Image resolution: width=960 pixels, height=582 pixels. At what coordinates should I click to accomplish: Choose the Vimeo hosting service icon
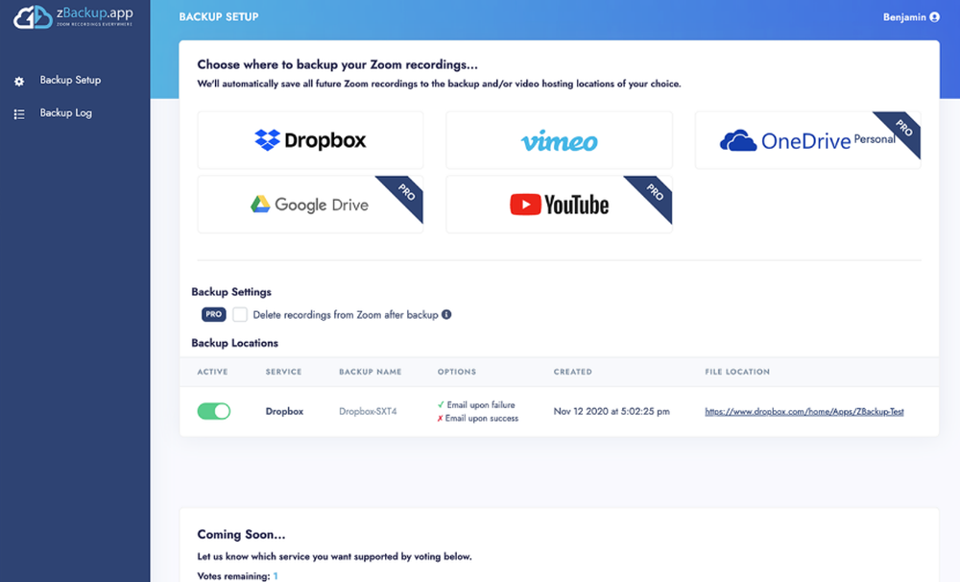tap(559, 139)
